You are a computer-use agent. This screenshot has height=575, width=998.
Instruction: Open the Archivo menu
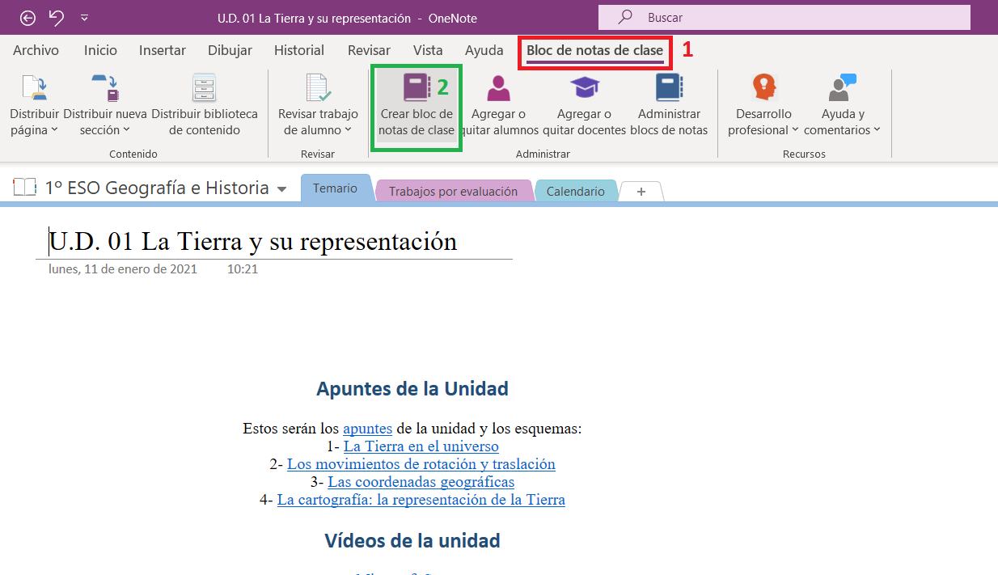click(x=36, y=50)
